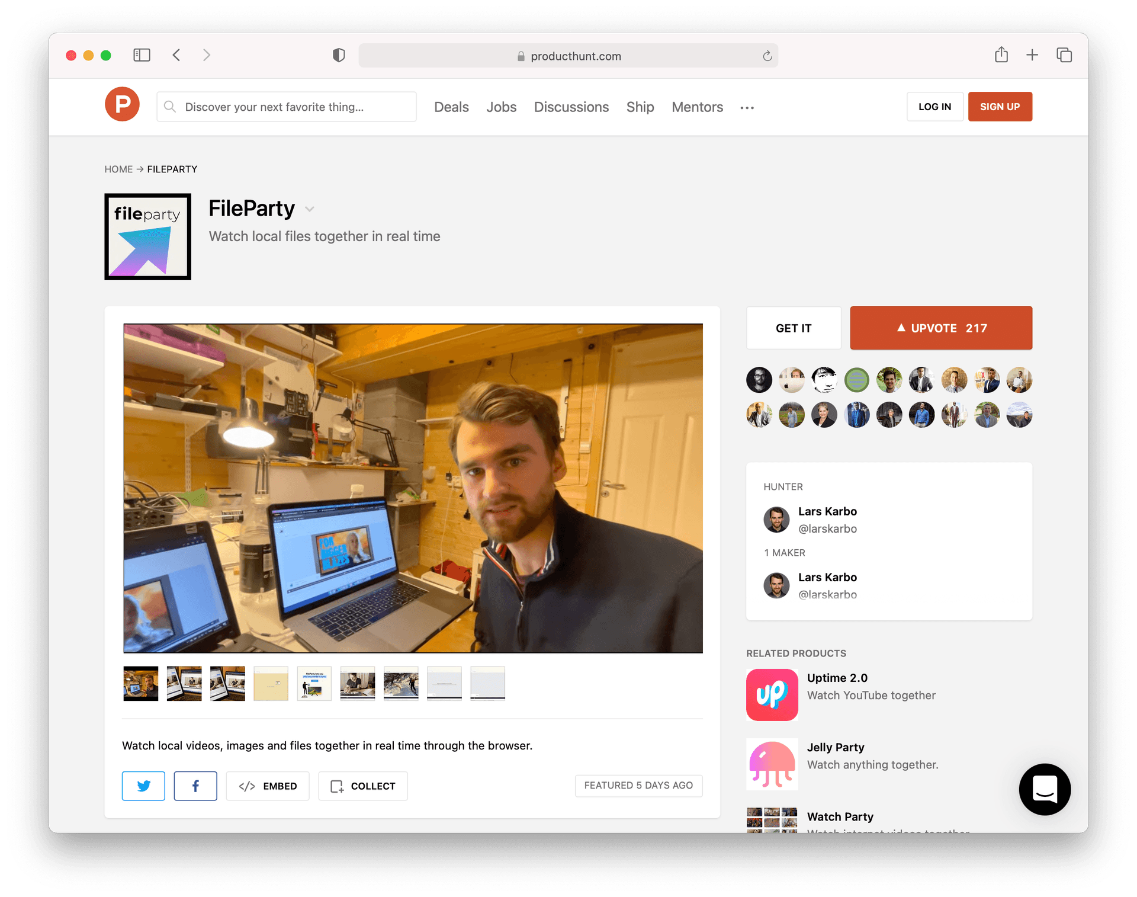
Task: Select the third gallery thumbnail
Action: (227, 684)
